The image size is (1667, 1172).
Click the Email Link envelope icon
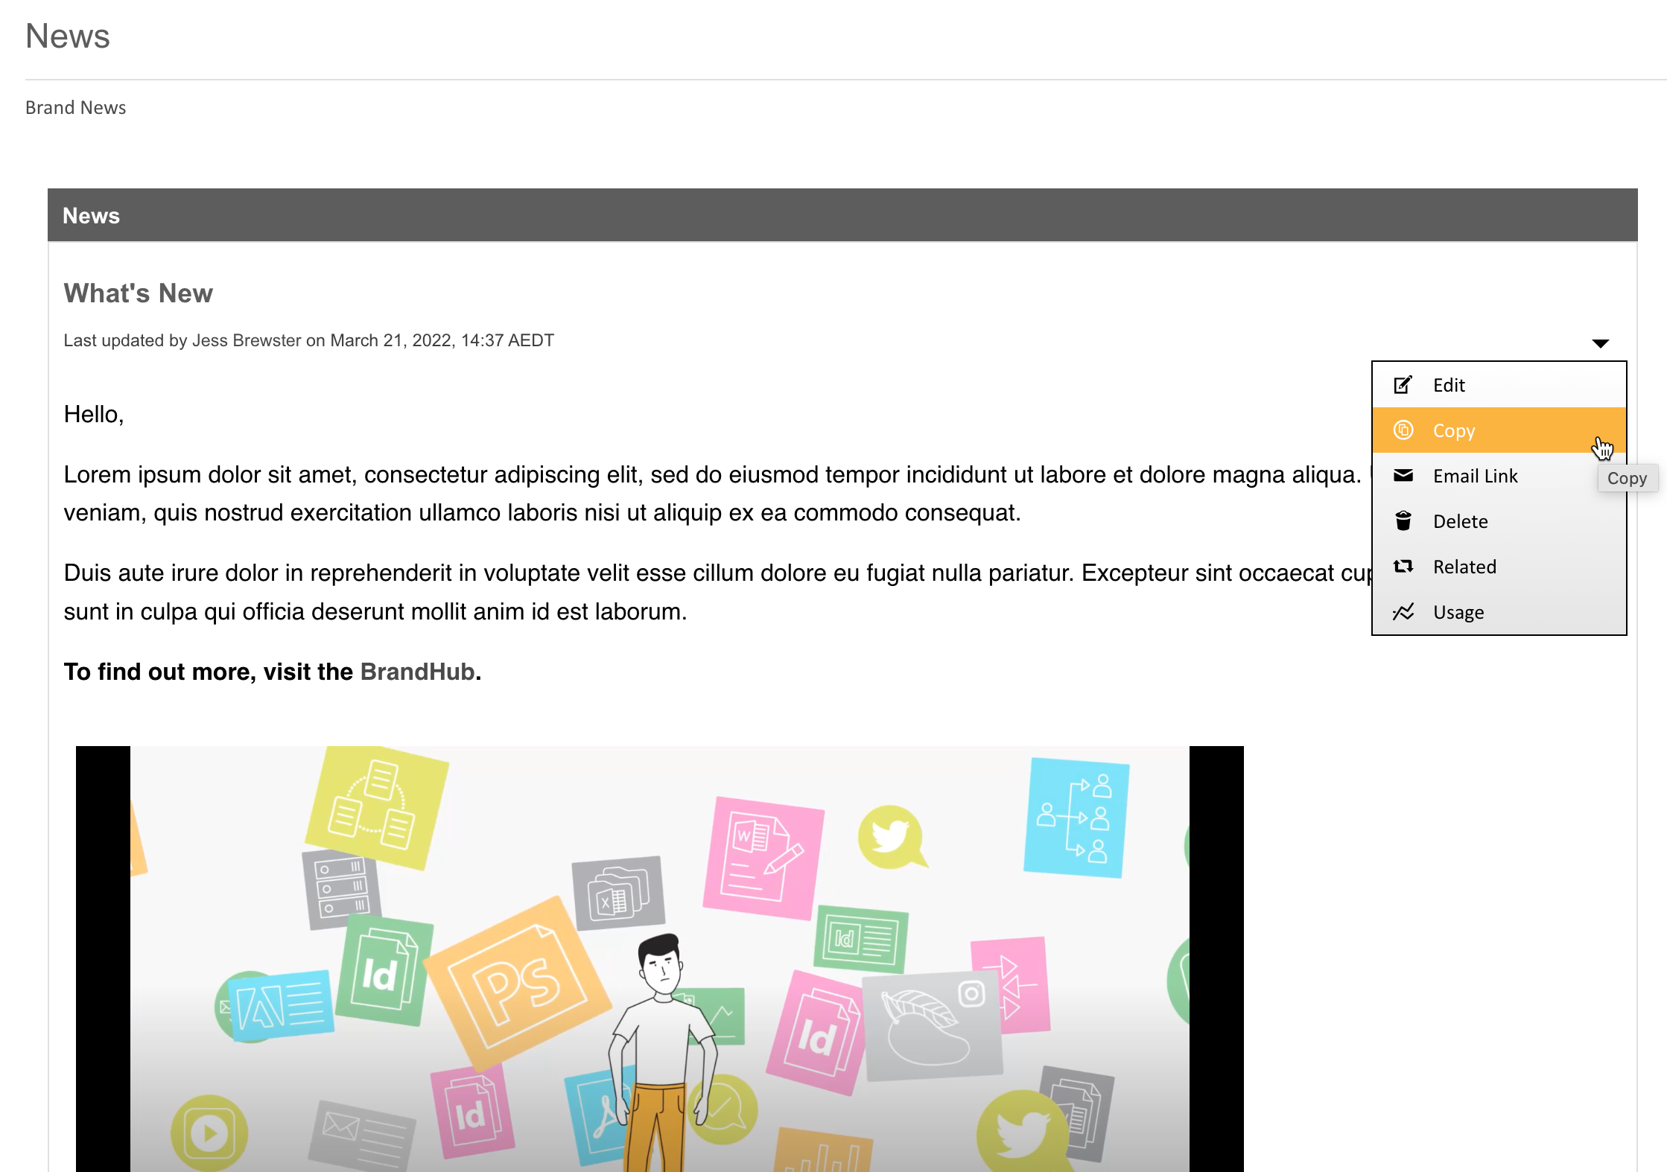tap(1403, 476)
